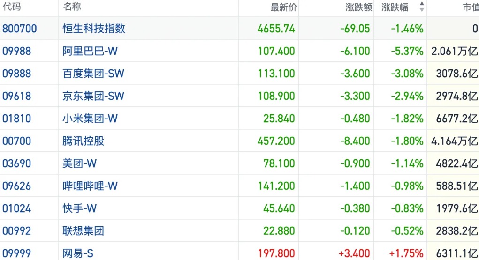
Task: Open 京东集团-SW stock name
Action: 93,96
